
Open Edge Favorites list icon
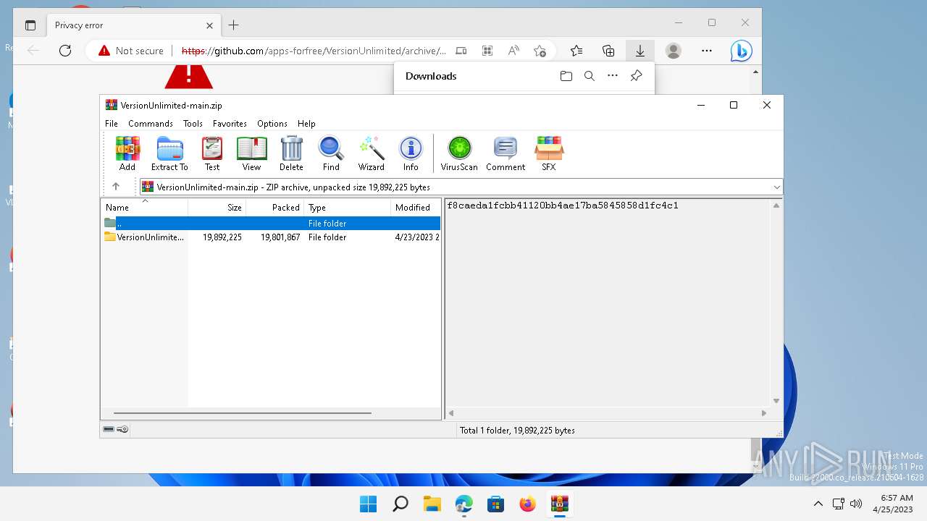point(576,51)
